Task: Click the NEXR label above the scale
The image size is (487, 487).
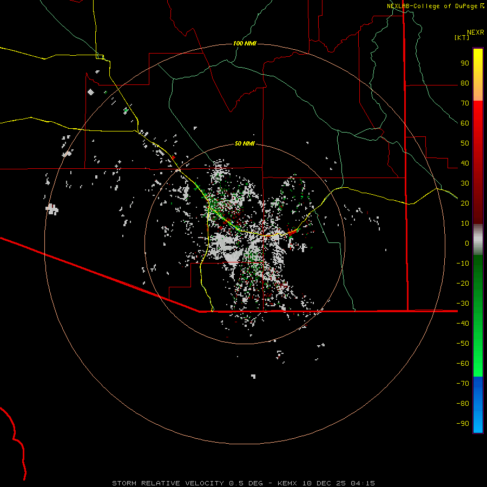Action: [x=476, y=32]
